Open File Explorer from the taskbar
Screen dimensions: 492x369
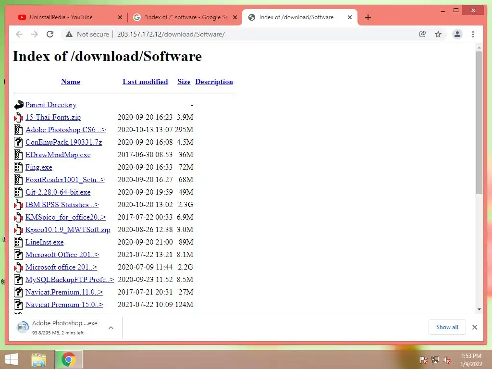click(38, 359)
